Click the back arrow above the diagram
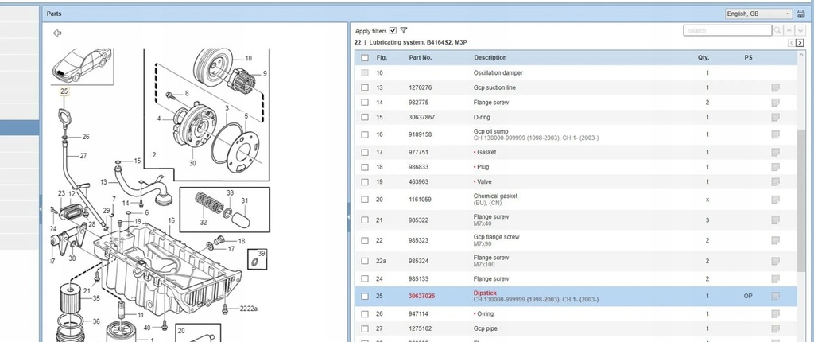This screenshot has width=814, height=342. pos(57,33)
